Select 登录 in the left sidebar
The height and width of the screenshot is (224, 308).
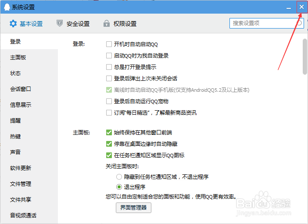point(29,41)
